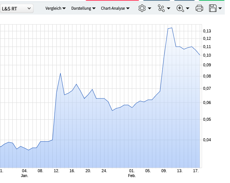The image size is (230, 183).
Task: Open the settings gear icon
Action: [x=142, y=8]
